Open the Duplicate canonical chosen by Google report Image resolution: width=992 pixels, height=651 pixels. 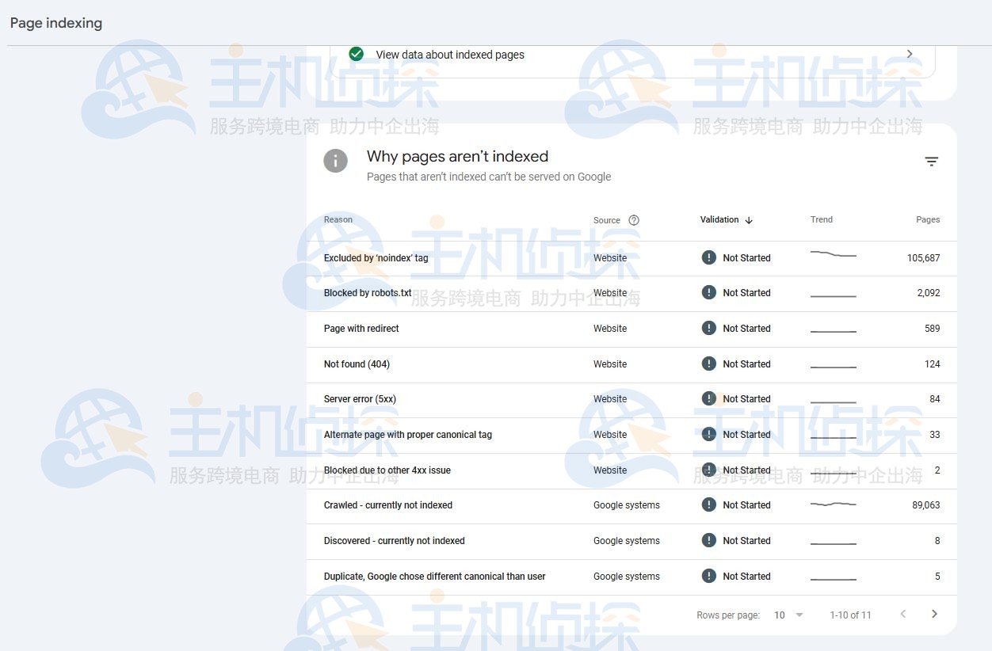coord(434,577)
